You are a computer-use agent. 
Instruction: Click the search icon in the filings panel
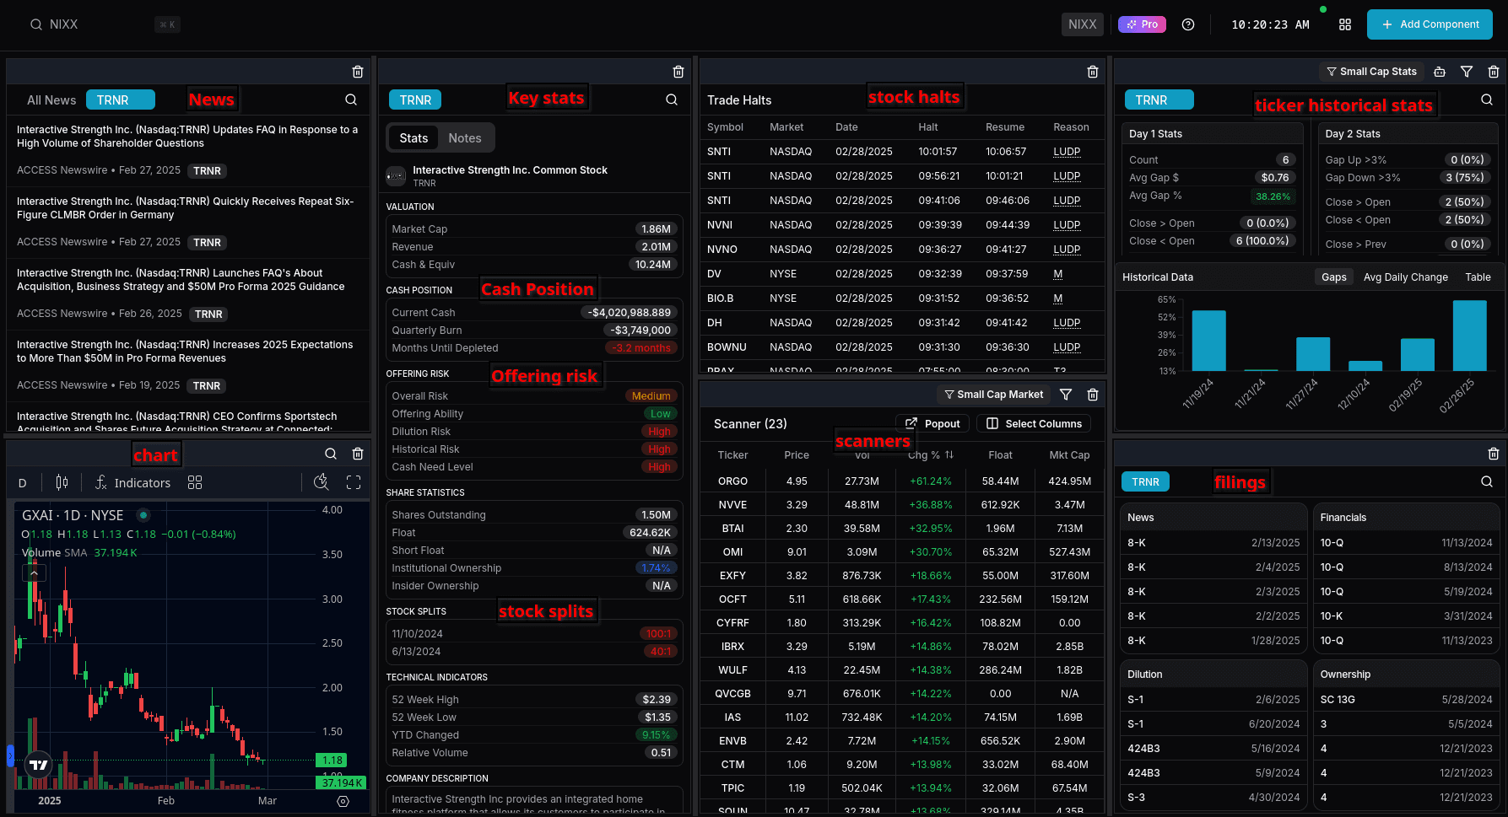pyautogui.click(x=1487, y=481)
